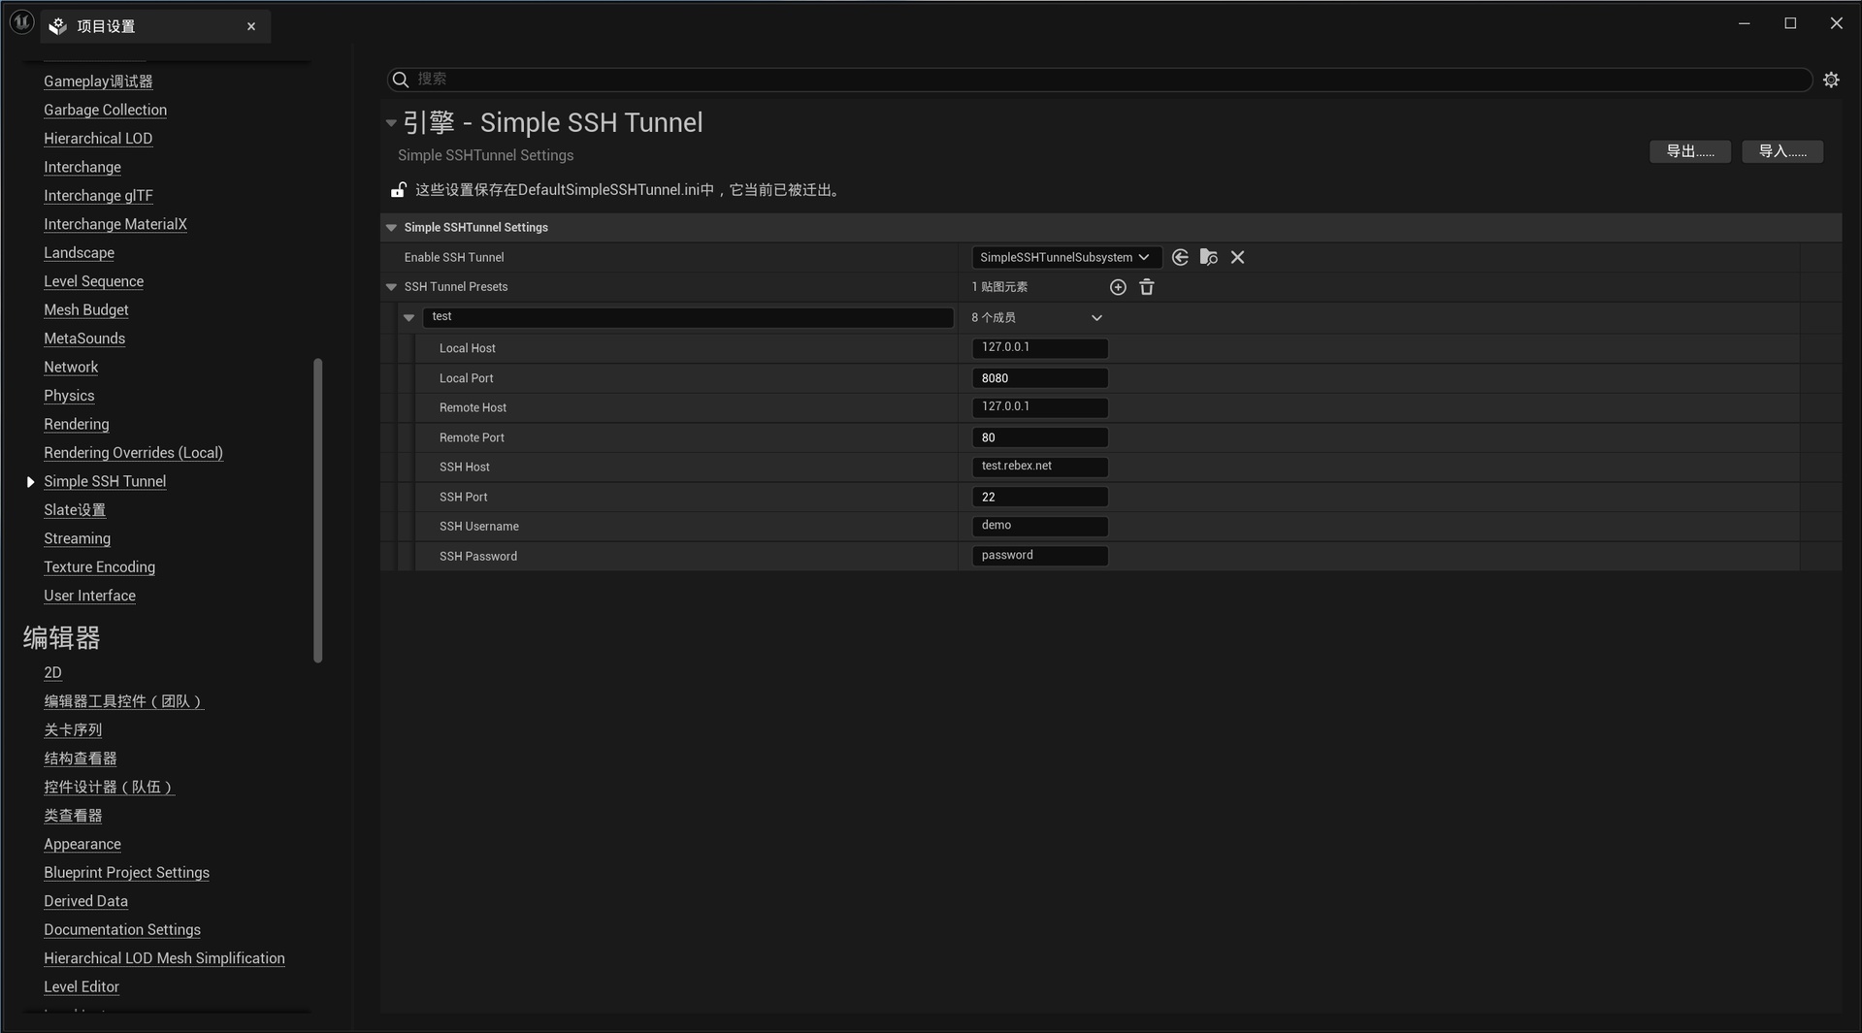Collapse the Simple SSHTunnel Settings category
The width and height of the screenshot is (1862, 1033).
(x=391, y=227)
